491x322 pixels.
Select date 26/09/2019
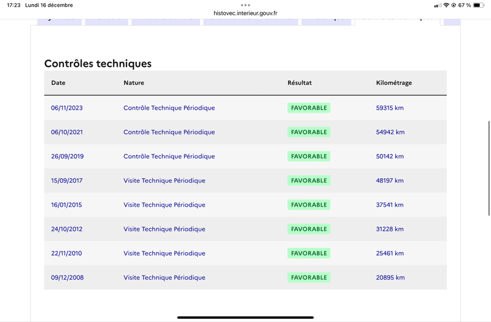tap(68, 156)
